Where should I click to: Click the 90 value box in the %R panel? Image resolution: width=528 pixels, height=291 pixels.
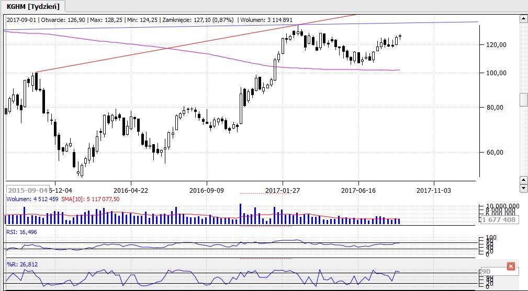coord(499,272)
